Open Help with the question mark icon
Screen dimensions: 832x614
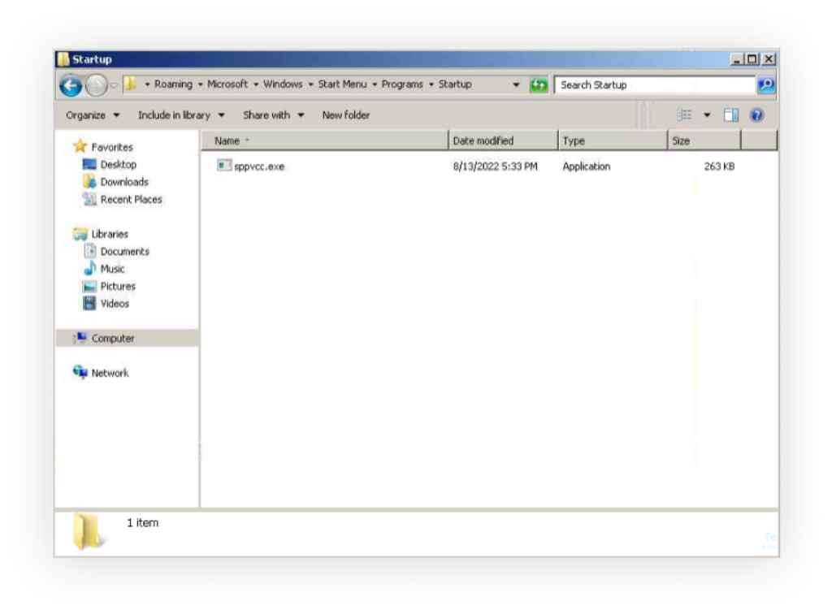pos(756,115)
